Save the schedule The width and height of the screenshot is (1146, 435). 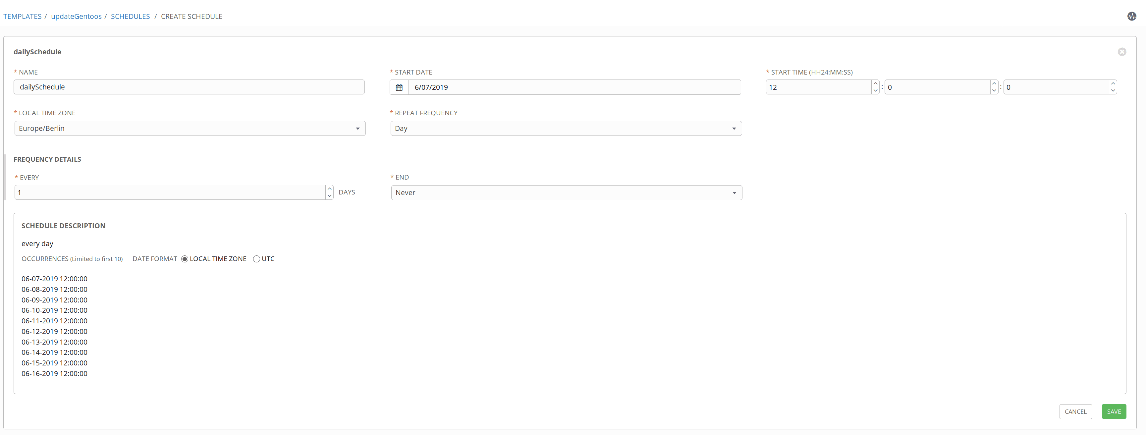1113,411
